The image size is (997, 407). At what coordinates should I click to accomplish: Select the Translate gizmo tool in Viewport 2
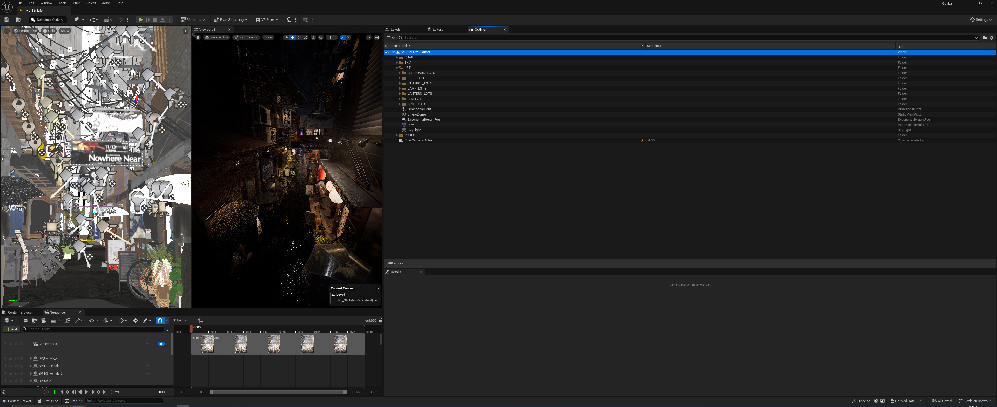coord(293,38)
